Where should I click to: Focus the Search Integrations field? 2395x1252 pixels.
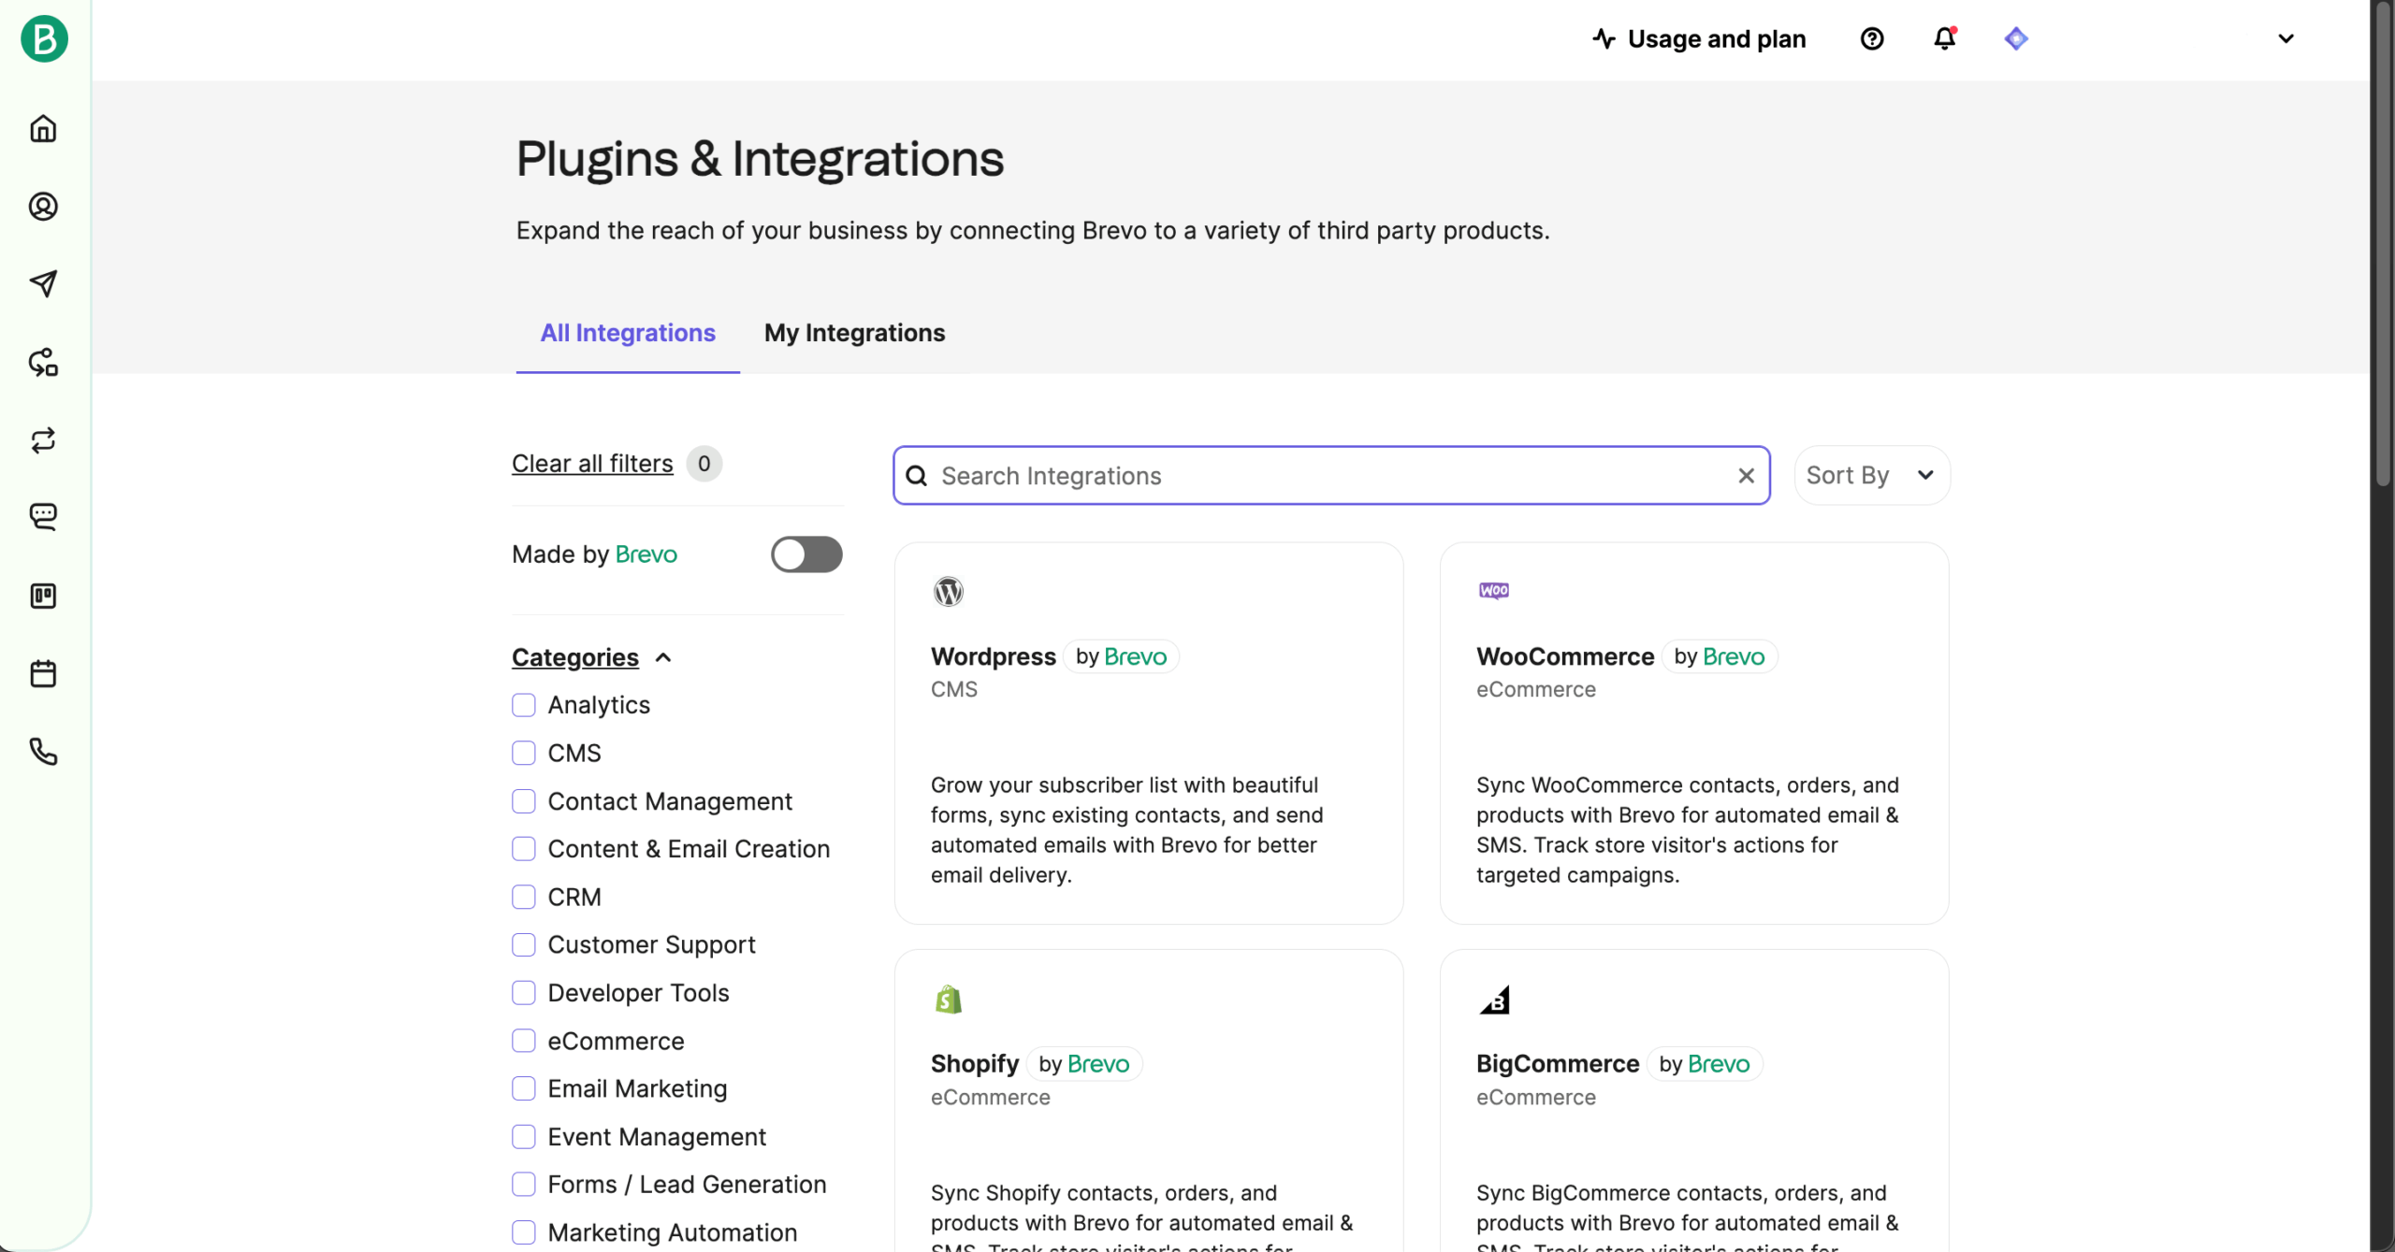(x=1331, y=476)
